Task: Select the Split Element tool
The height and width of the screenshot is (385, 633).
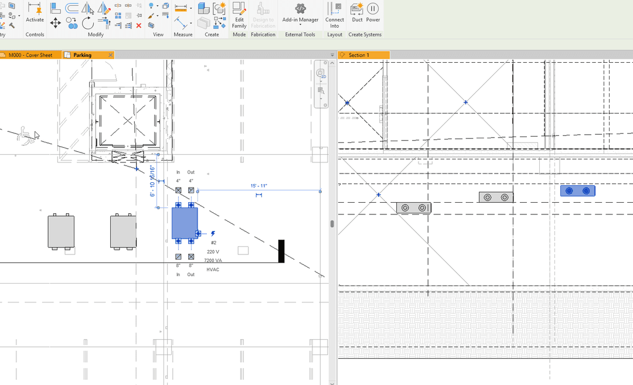Action: (118, 6)
